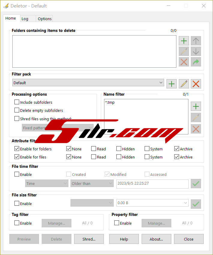Enable Include subfolders option
Image resolution: width=213 pixels, height=255 pixels.
click(17, 102)
